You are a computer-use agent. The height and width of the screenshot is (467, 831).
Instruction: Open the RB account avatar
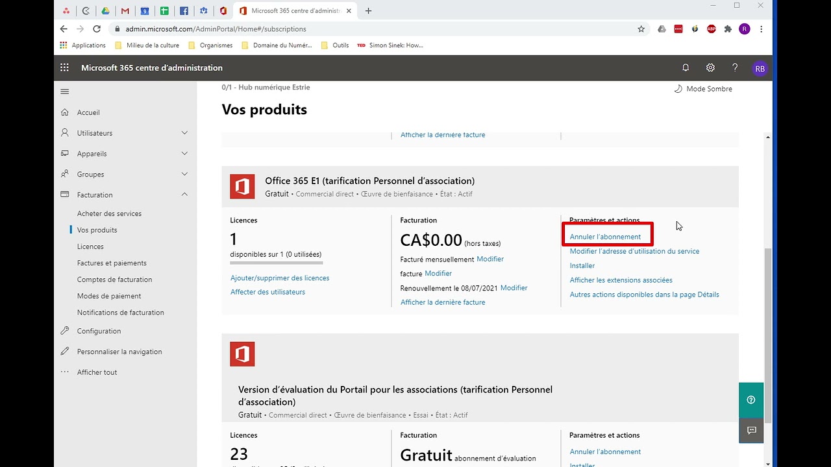(760, 68)
